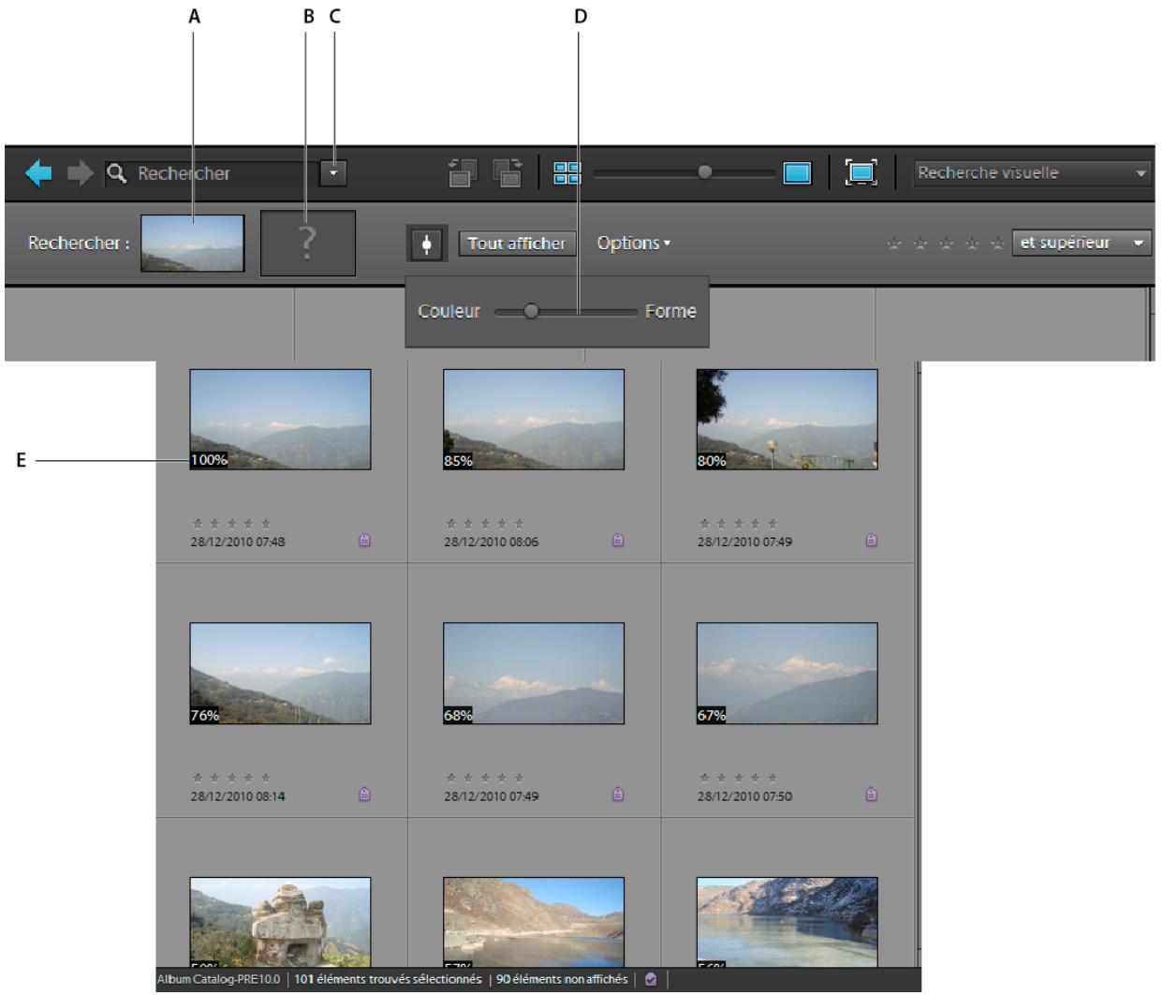Screen dimensions: 1163x995
Task: Click the question mark placeholder box
Action: [308, 244]
